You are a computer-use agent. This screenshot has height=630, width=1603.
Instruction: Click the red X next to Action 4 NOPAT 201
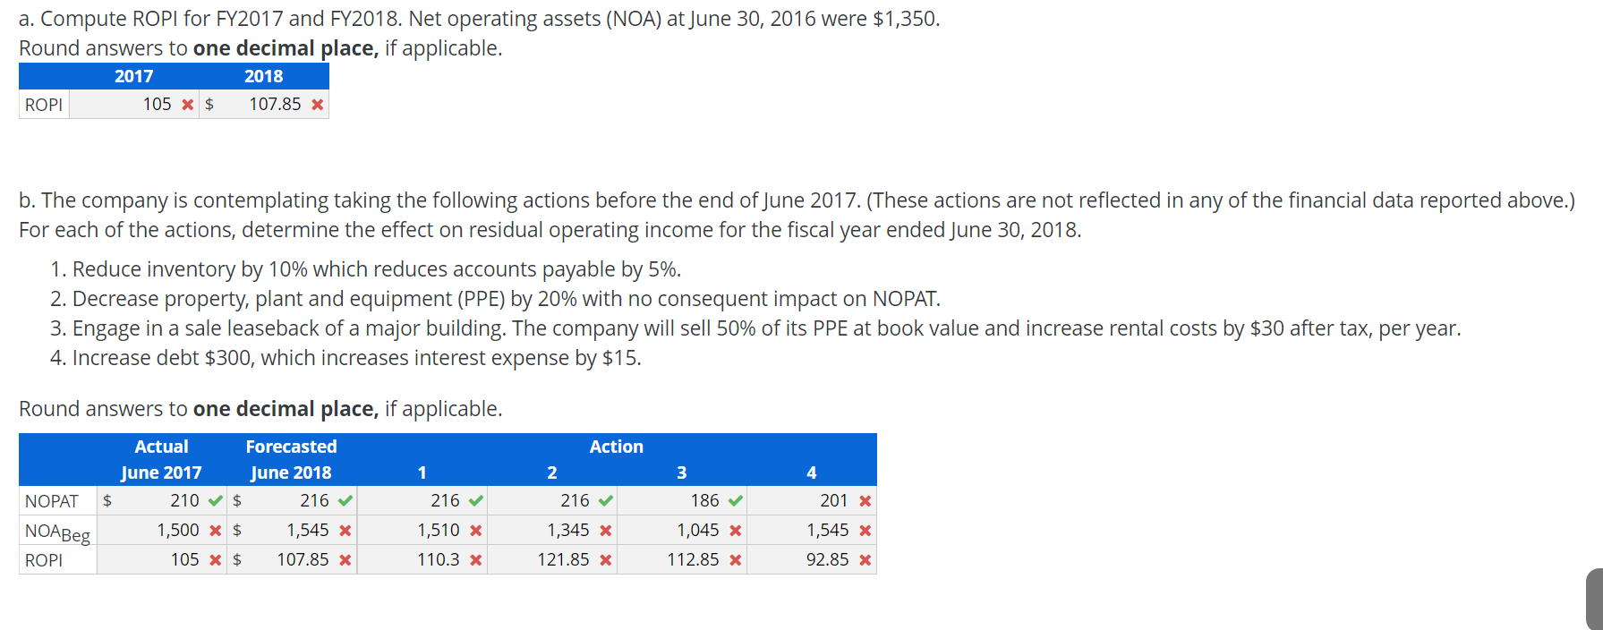tap(864, 500)
